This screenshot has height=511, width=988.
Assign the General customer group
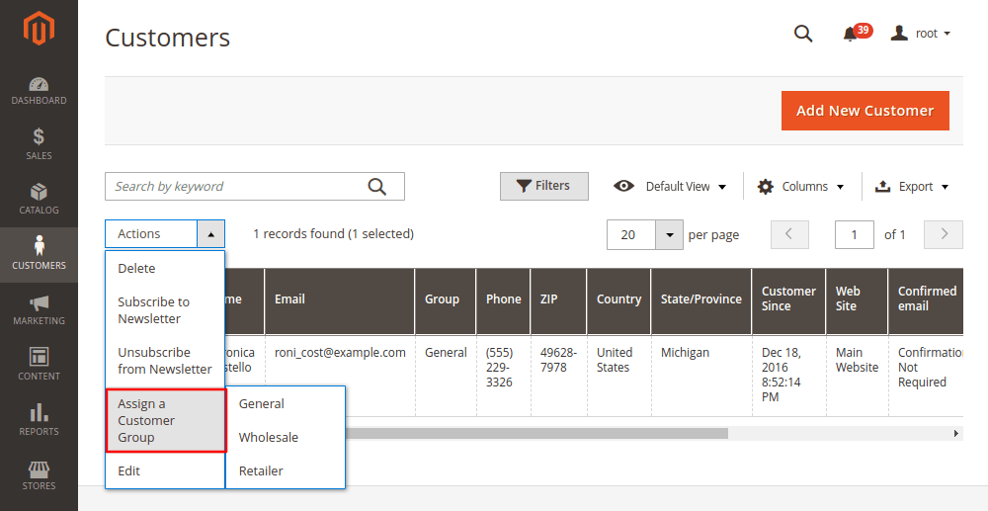tap(285, 404)
